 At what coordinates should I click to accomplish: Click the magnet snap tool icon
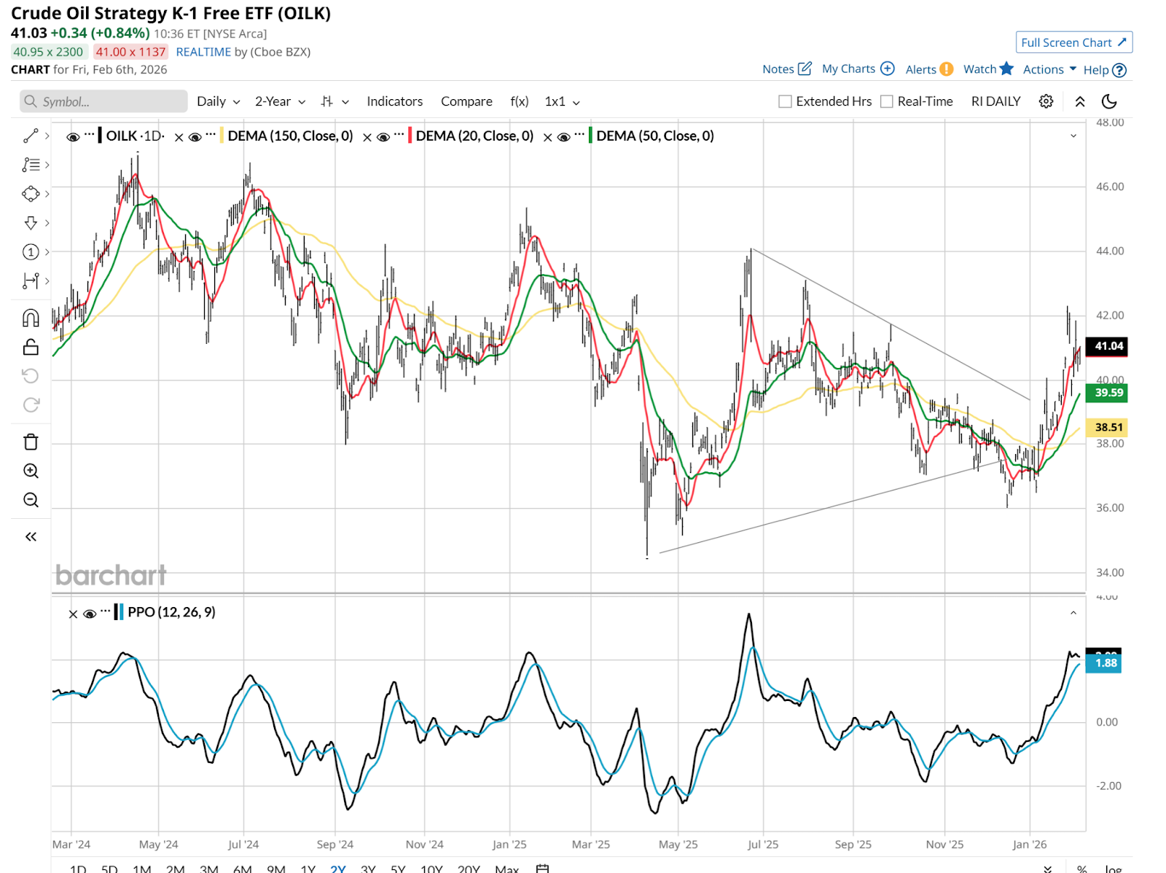31,318
